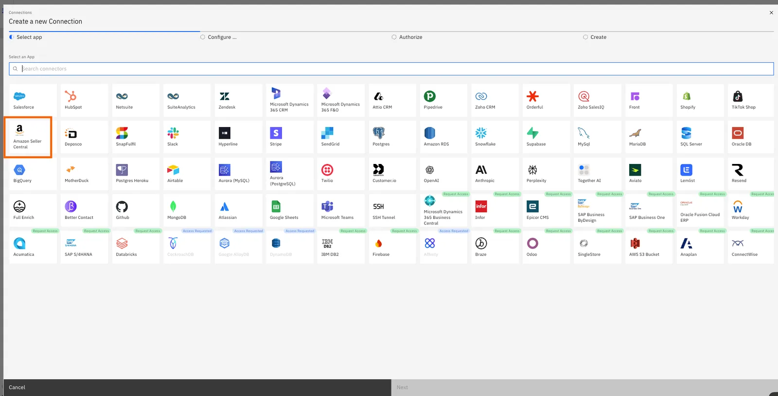Choose the Snowflake connector
778x396 pixels.
point(495,137)
